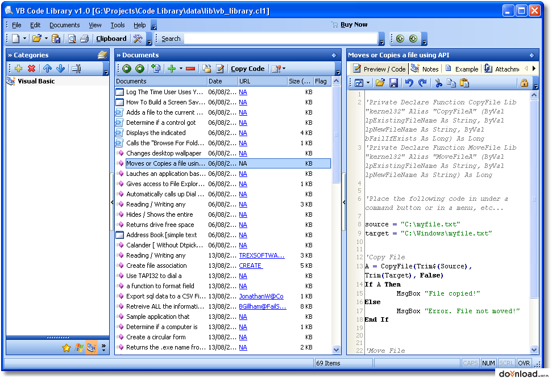The width and height of the screenshot is (552, 379).
Task: Open the Open folder dropdown arrow
Action: coord(46,39)
